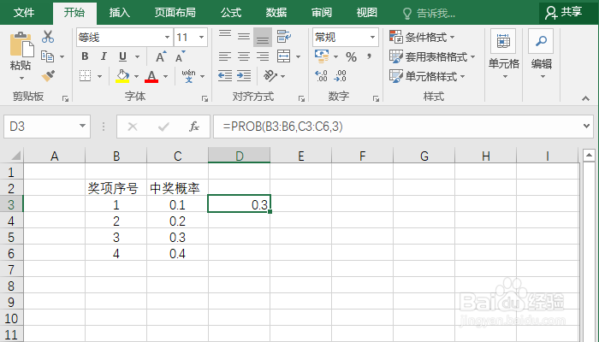Switch to the 页面布局 tab
Screen dimensions: 599x342
coord(175,13)
